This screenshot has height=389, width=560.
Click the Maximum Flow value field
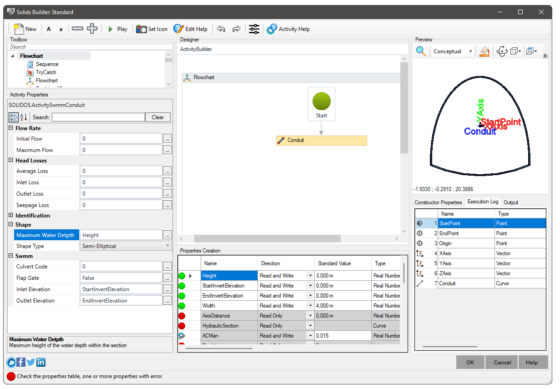click(x=121, y=150)
